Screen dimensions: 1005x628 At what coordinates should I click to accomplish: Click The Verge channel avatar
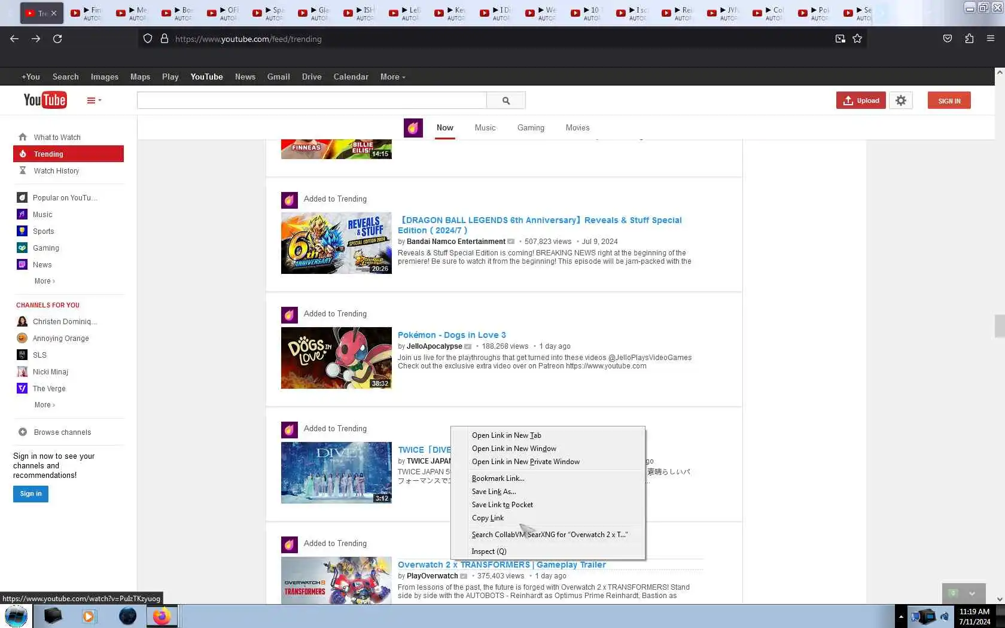(x=22, y=388)
